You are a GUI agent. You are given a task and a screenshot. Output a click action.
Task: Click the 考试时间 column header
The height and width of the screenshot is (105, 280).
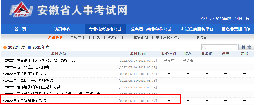point(138,54)
